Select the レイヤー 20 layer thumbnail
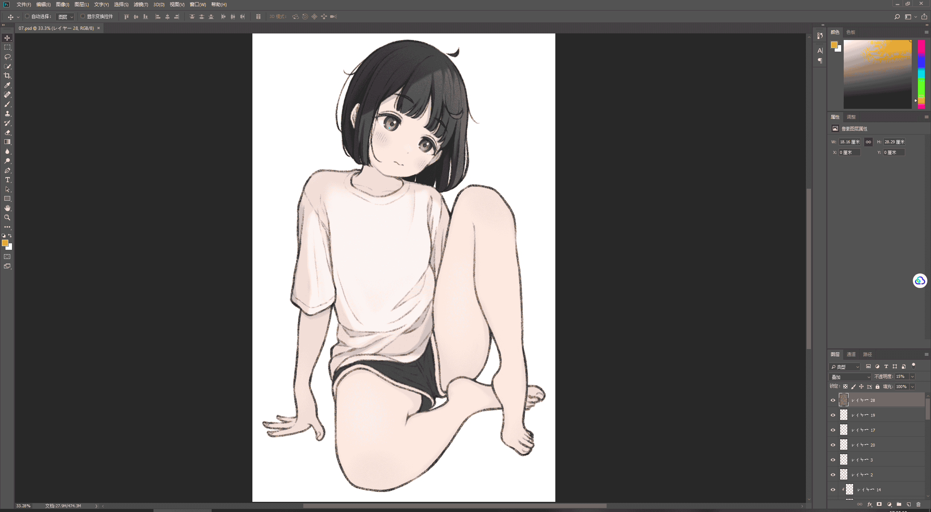 844,445
